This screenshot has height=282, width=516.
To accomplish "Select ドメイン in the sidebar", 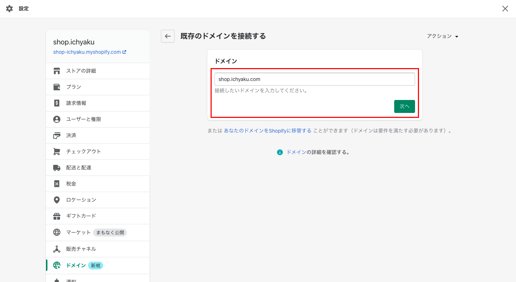I will pyautogui.click(x=98, y=266).
